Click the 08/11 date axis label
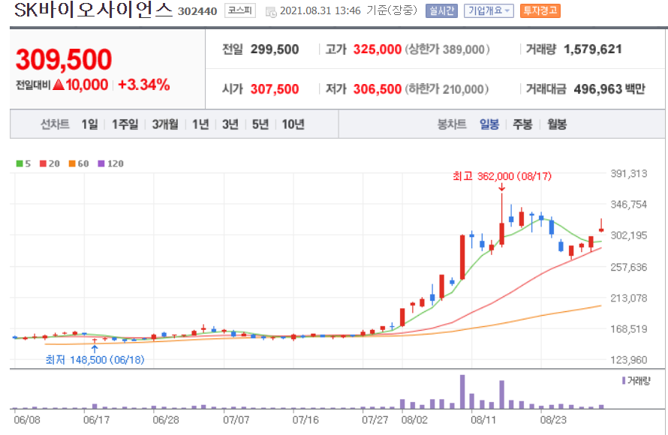The width and height of the screenshot is (668, 435). [483, 420]
